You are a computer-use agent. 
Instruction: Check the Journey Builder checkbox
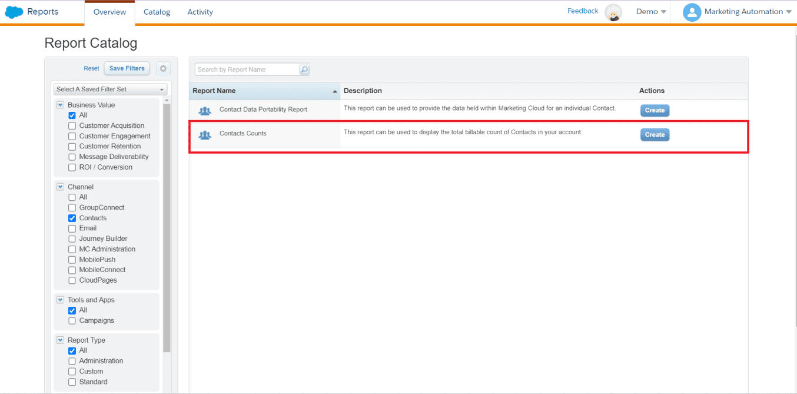tap(72, 239)
